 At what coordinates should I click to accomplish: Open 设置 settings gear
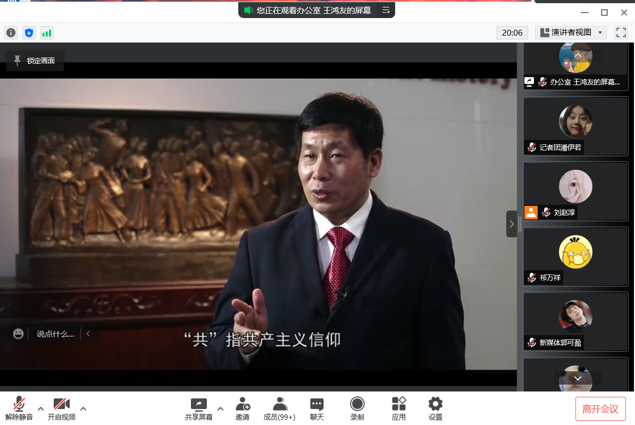(436, 409)
